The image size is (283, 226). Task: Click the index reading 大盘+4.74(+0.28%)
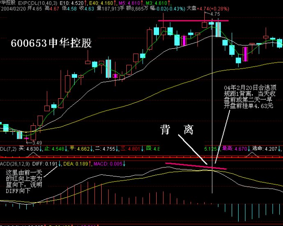click(208, 9)
